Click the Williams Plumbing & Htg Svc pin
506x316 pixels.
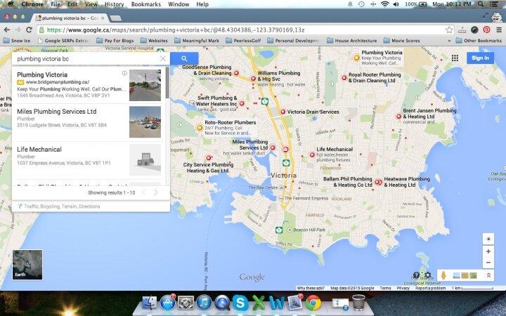[253, 79]
